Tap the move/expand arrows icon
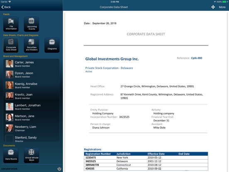229x172 pixels. pyautogui.click(x=213, y=7)
